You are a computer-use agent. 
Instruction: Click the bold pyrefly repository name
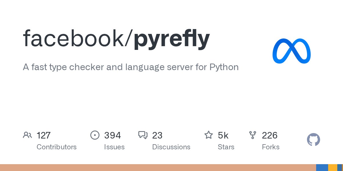coord(171,38)
